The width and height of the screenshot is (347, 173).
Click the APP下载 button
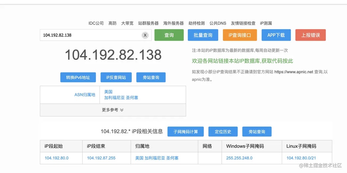276,35
